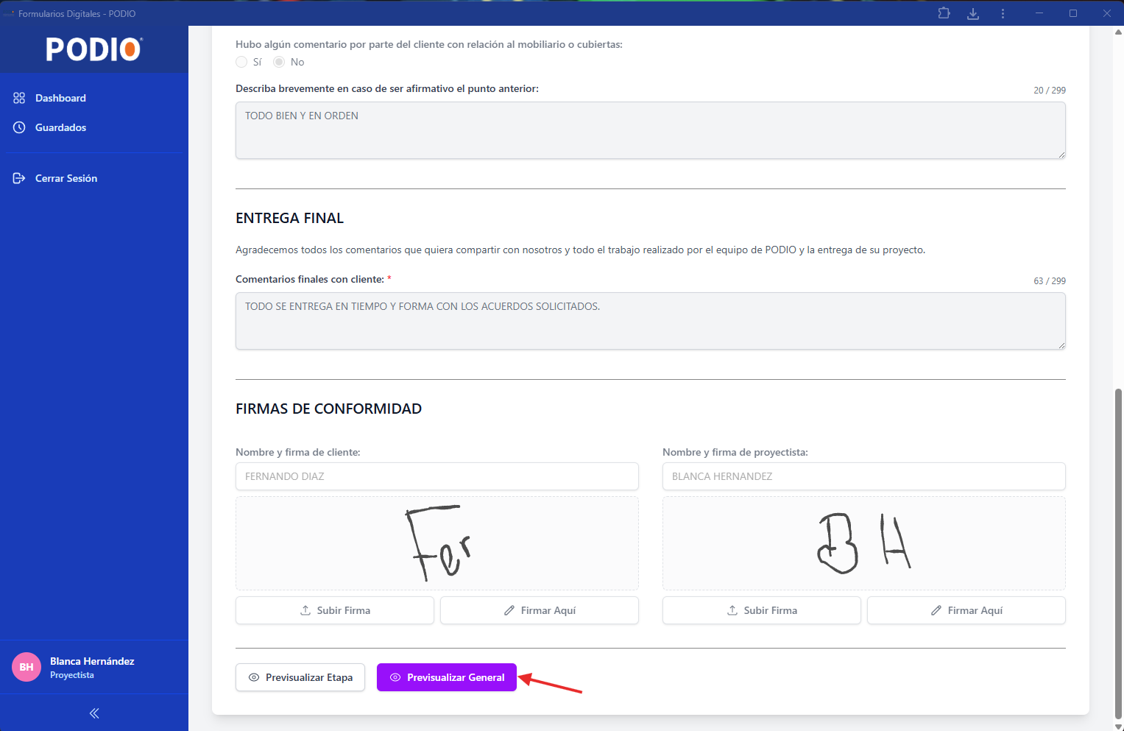The image size is (1124, 731).
Task: Open the Guardados sidebar item
Action: [x=94, y=127]
